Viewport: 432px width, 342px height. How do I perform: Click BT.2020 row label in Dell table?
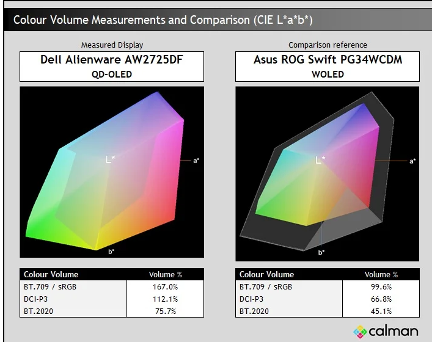click(x=38, y=311)
